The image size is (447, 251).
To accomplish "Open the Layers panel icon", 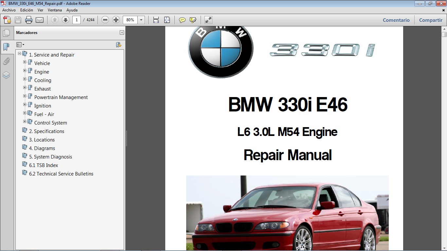I will click(6, 75).
